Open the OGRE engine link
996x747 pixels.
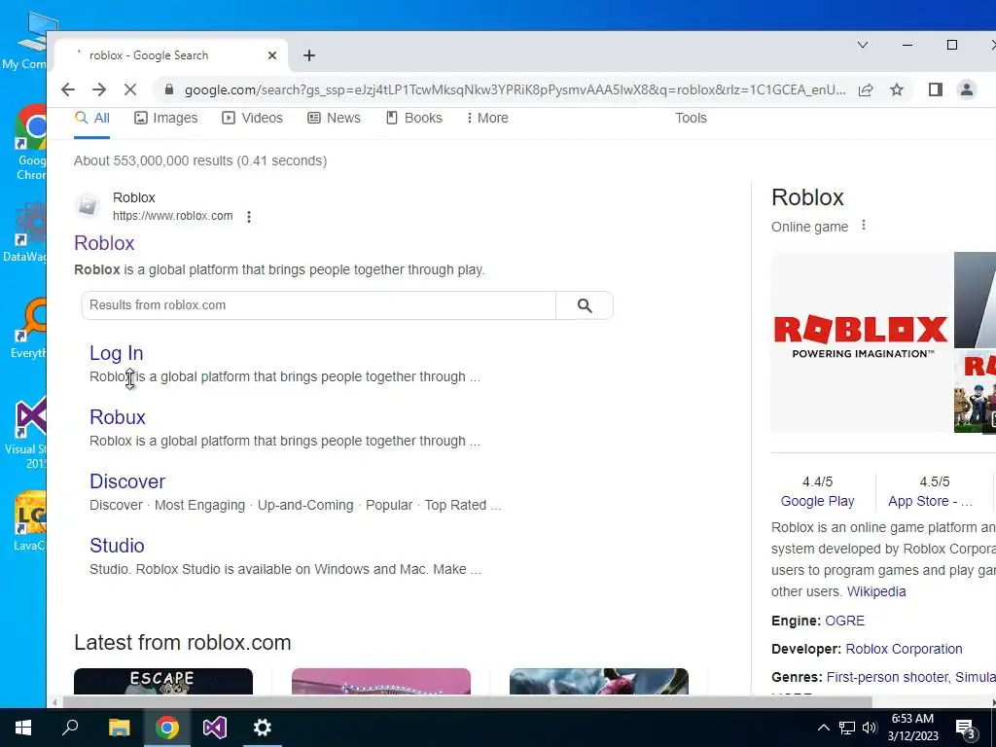coord(845,621)
